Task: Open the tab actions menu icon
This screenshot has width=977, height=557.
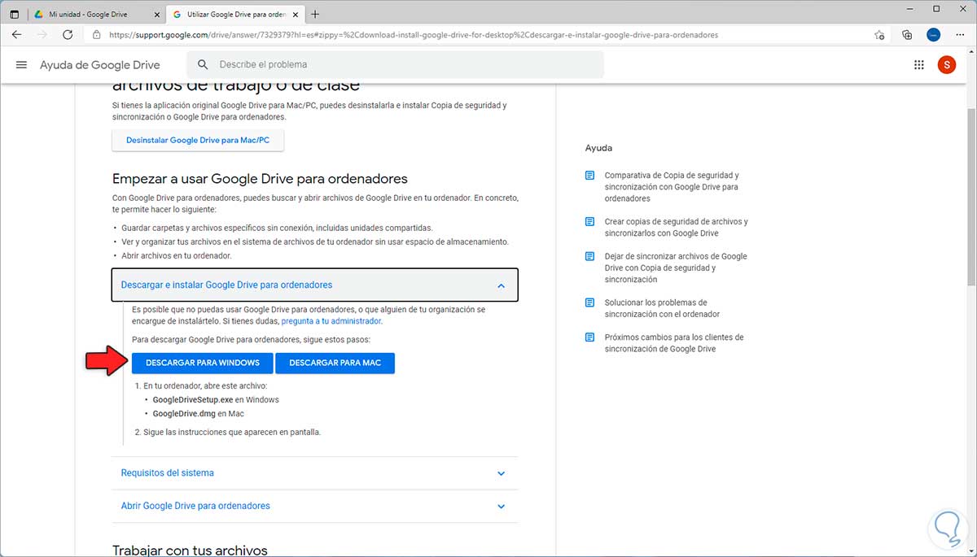Action: click(14, 14)
